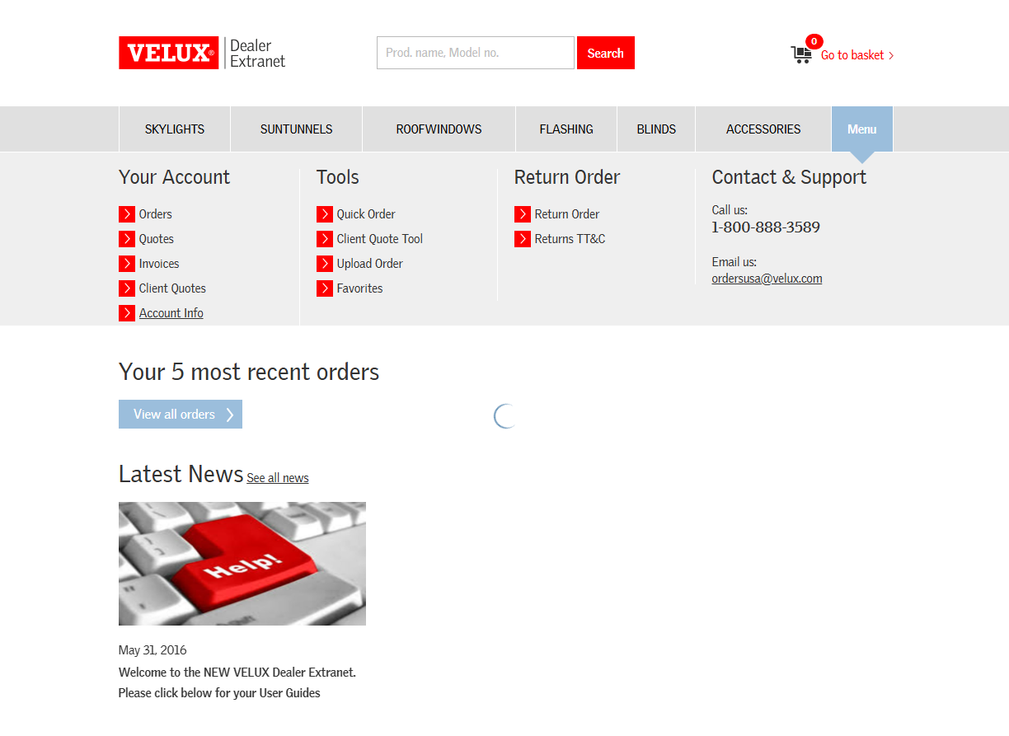Collapse the Menu dropdown tab

[x=861, y=129]
